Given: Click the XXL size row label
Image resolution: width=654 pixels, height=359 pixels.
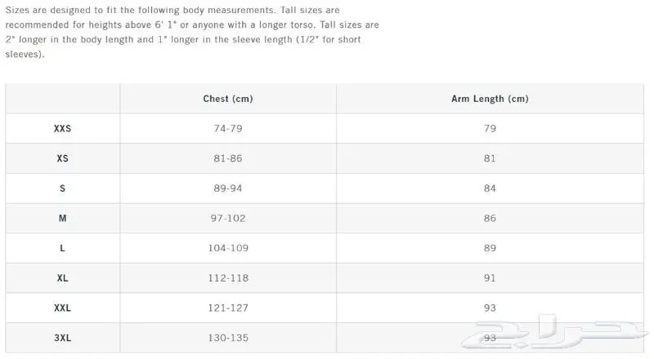Looking at the screenshot, I should 63,308.
